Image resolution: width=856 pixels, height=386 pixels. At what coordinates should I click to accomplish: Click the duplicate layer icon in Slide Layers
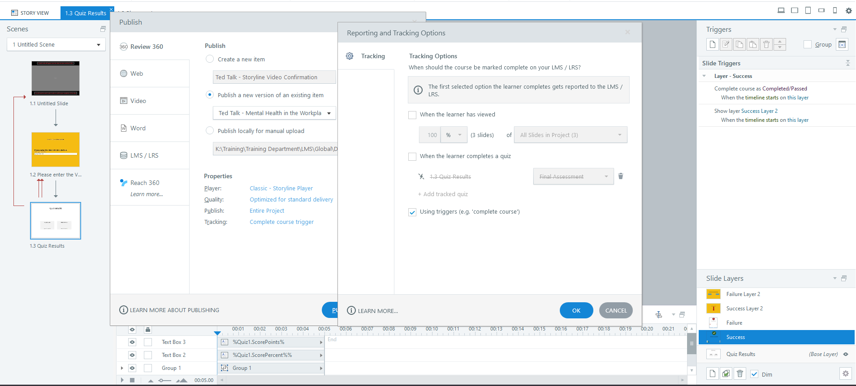tap(726, 373)
